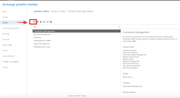Click member name Serkan Duran
The height and width of the screenshot is (98, 180).
pos(128,77)
